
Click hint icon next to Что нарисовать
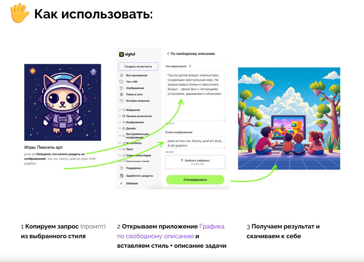(x=190, y=66)
